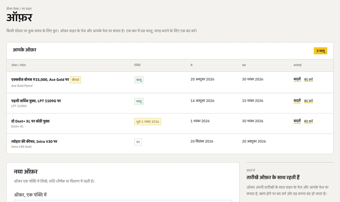Click बंद करें for the Dost+ XL offer

[308, 121]
